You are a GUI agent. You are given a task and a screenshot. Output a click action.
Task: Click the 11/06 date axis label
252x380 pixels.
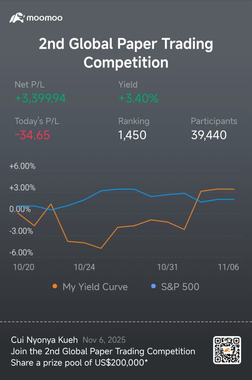(229, 267)
